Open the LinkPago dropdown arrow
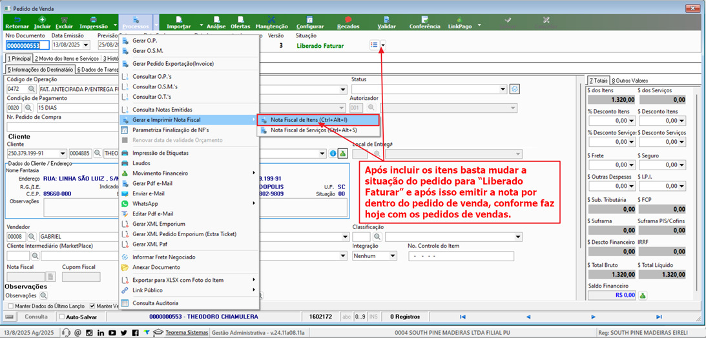 479,25
